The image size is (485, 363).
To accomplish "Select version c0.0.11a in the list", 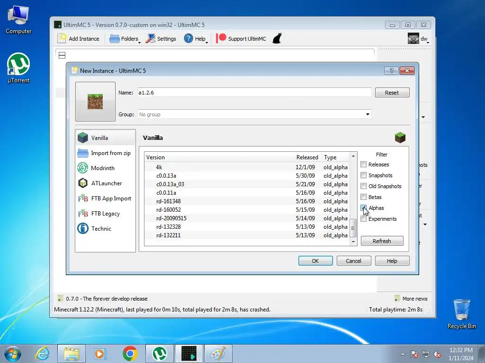I will point(247,193).
